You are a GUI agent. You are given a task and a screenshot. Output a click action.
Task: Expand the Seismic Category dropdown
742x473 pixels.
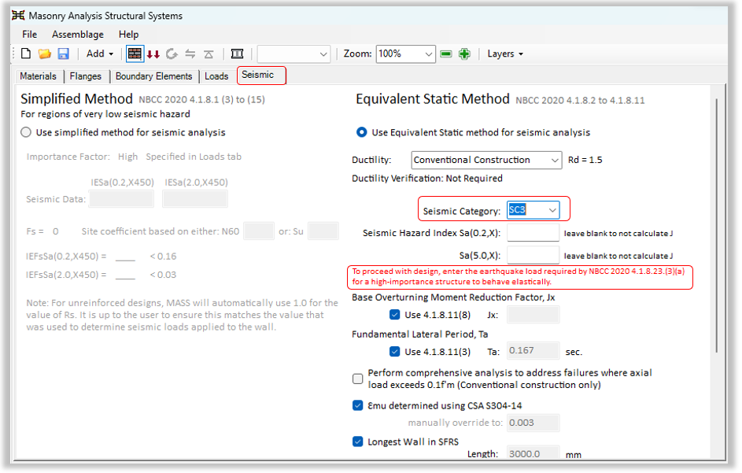552,210
